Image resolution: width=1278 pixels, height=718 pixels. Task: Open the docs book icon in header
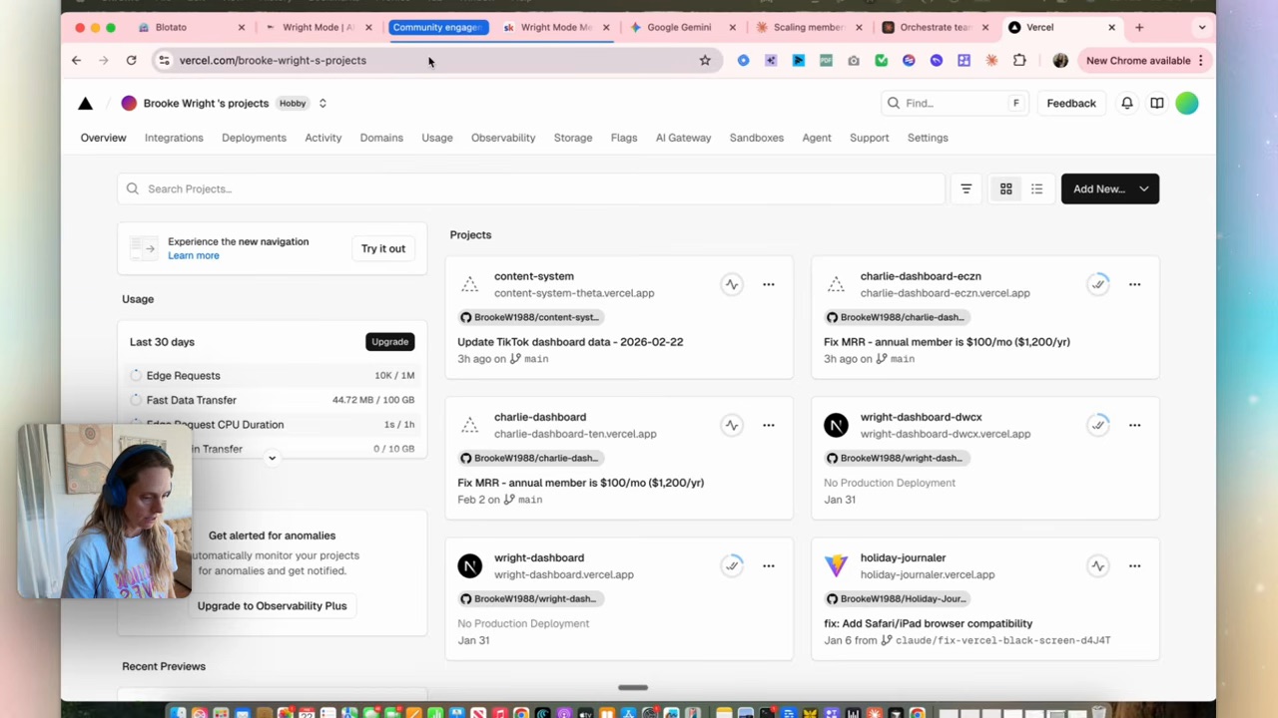[x=1157, y=103]
